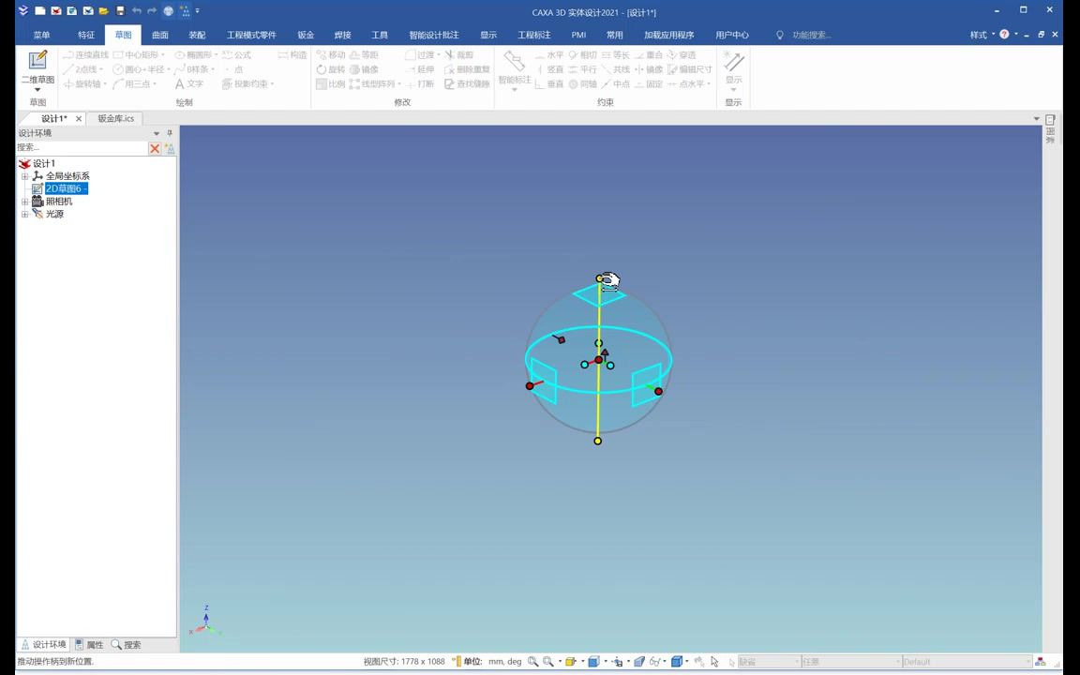Apply the 水平 horizontal constraint

pyautogui.click(x=549, y=54)
